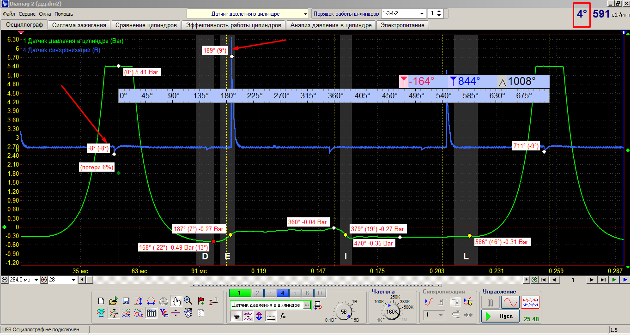Viewport: 630px width, 335px height.
Task: Toggle channel D button
Action: [320, 293]
